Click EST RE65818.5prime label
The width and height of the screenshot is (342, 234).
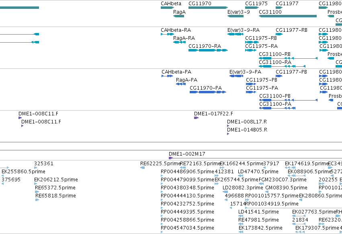[55, 196]
